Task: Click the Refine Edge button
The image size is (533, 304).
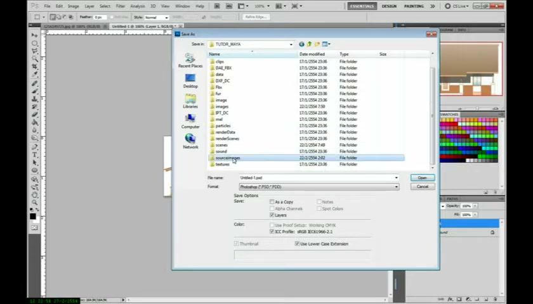Action: (256, 17)
